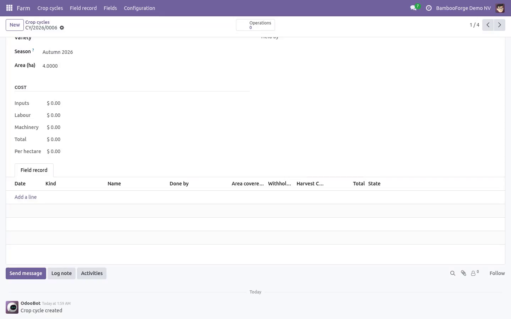The width and height of the screenshot is (511, 319).
Task: Open the Operations stat button
Action: point(255,25)
